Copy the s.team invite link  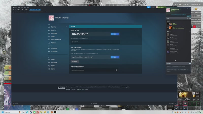pos(115,57)
